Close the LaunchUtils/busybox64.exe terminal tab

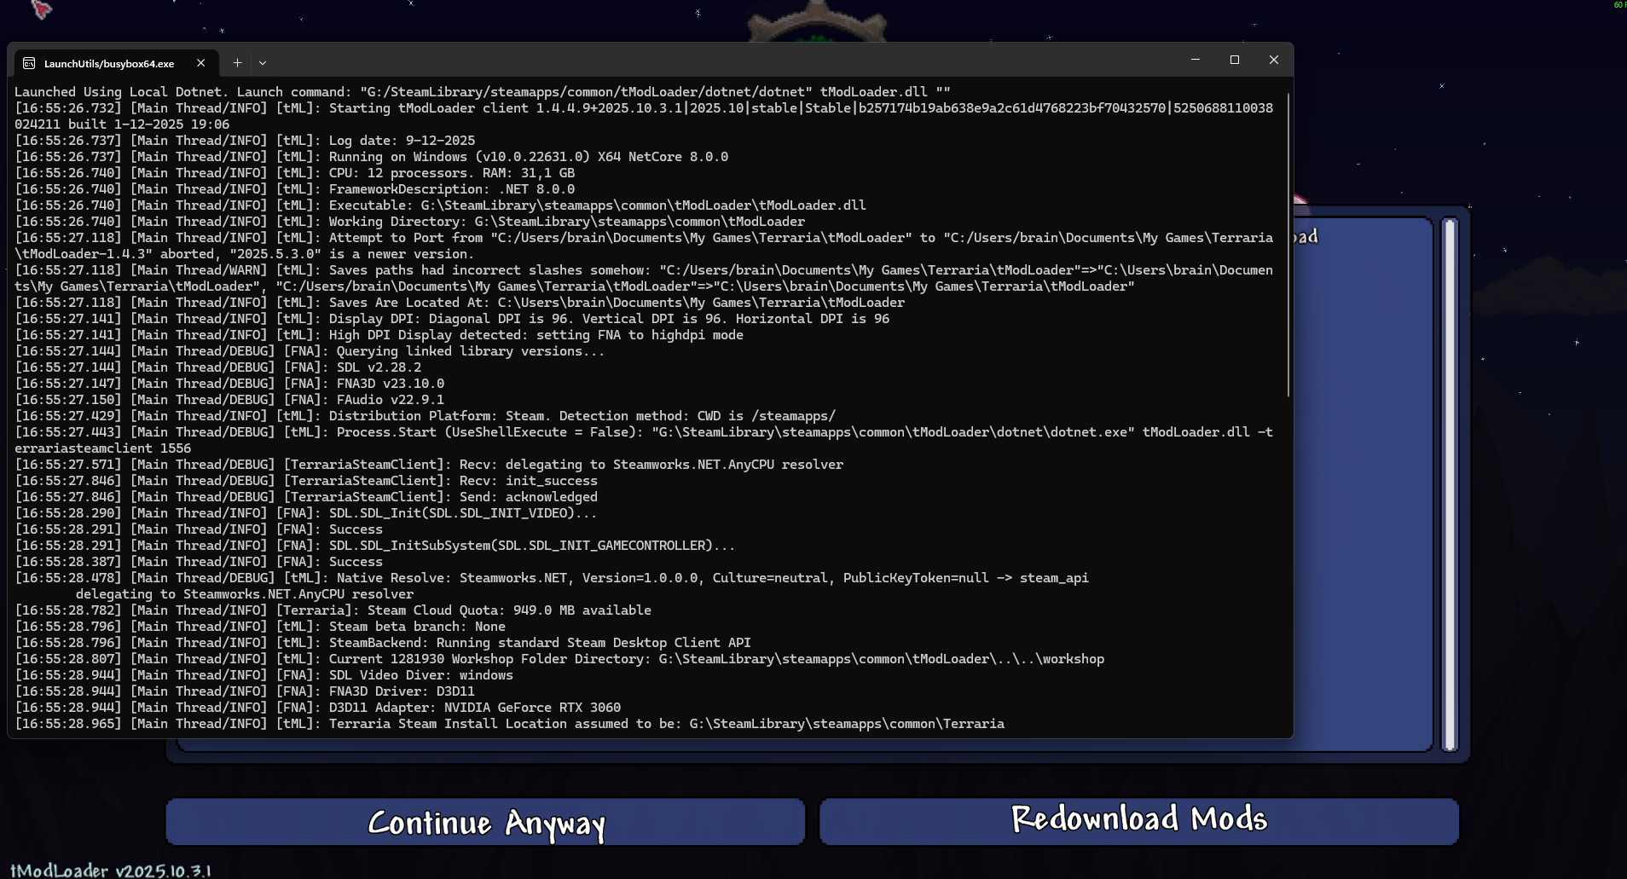coord(200,63)
